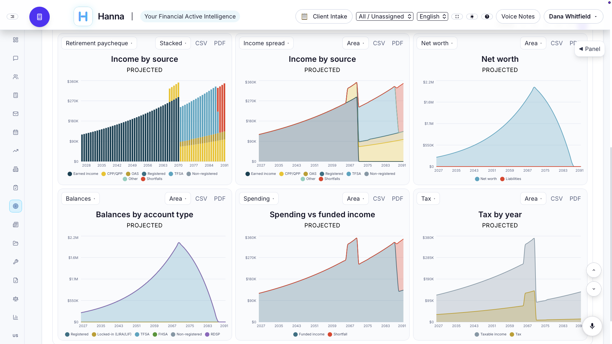Export Retirement paycheque chart as PDF
This screenshot has height=344, width=612.
coord(220,43)
